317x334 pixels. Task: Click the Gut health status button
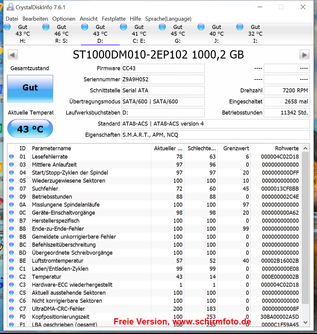tap(30, 88)
